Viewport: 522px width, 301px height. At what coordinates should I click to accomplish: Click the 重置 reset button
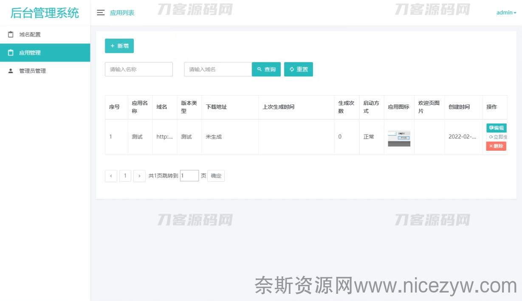click(299, 69)
